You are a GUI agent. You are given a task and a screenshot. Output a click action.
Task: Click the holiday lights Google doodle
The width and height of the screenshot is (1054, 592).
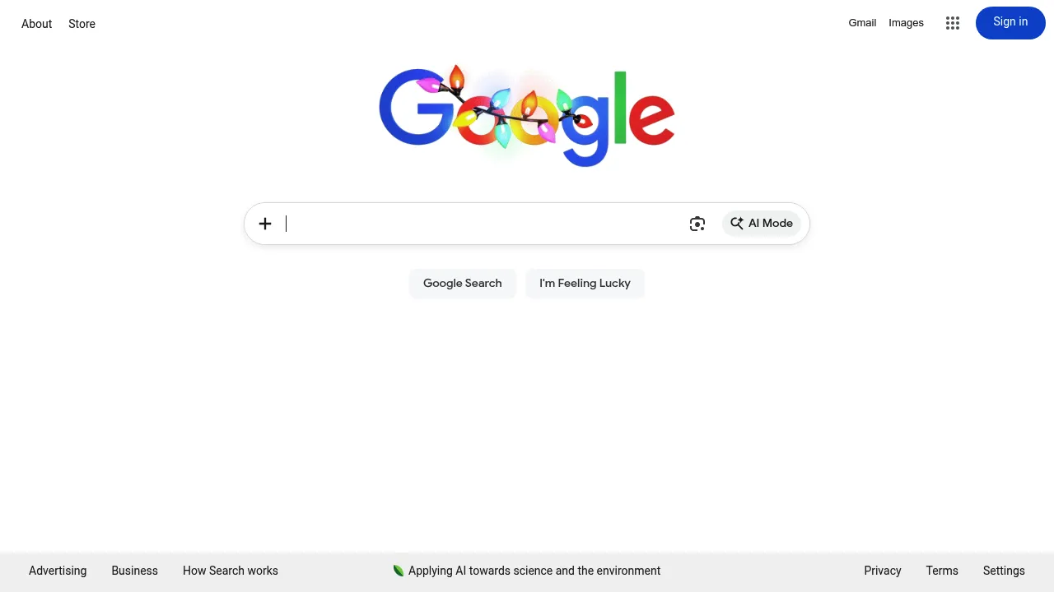[x=527, y=116]
